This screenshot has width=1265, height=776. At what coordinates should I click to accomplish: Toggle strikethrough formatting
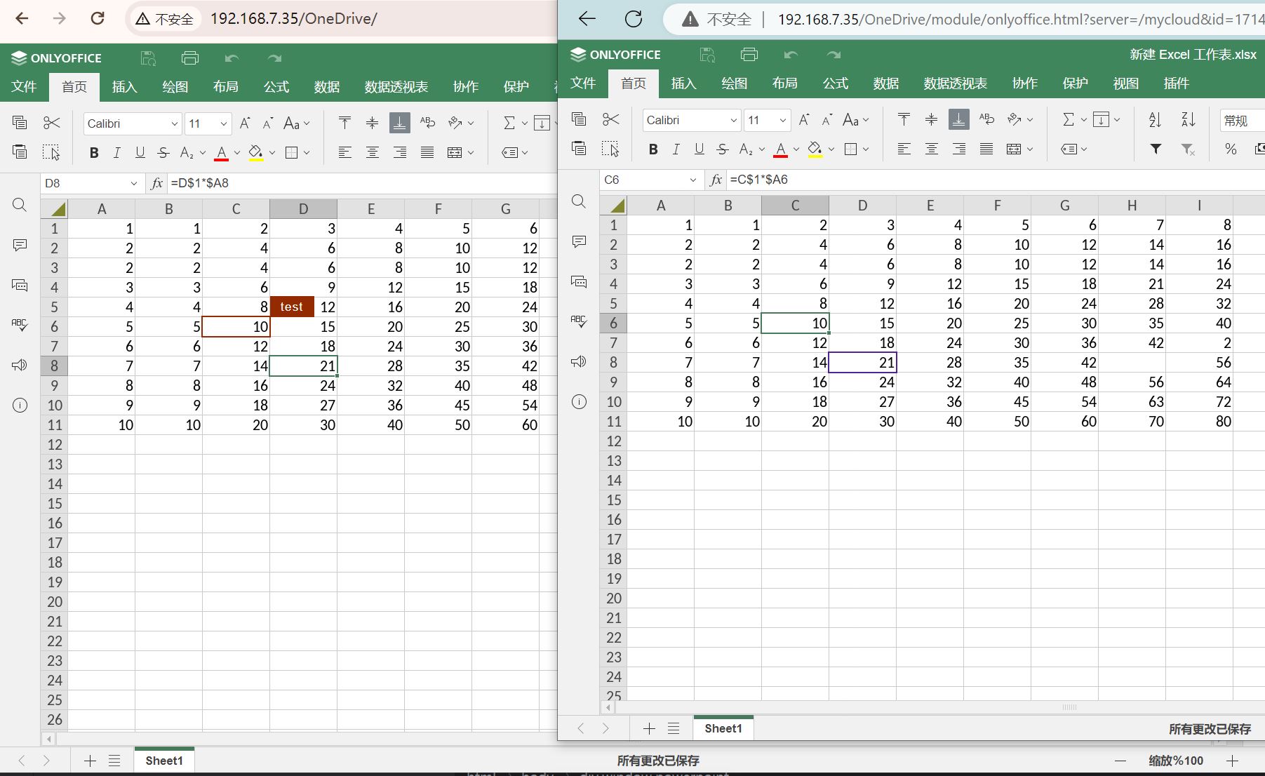pyautogui.click(x=722, y=149)
